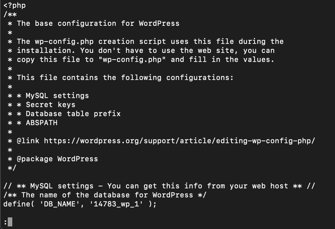Click the command prompt cursor block
Image resolution: width=335 pixels, height=229 pixels.
(x=10, y=222)
